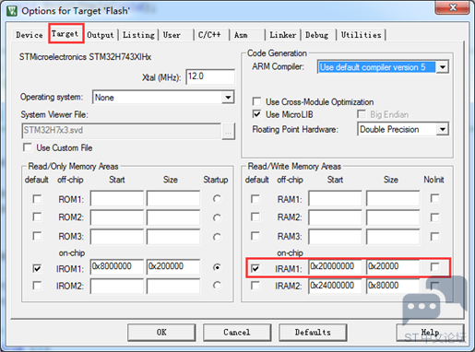Check the RAM2 default checkbox
475x352 pixels.
pos(255,217)
